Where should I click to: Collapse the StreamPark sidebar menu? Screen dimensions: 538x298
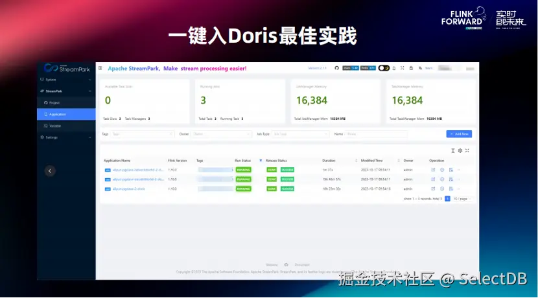(66, 91)
